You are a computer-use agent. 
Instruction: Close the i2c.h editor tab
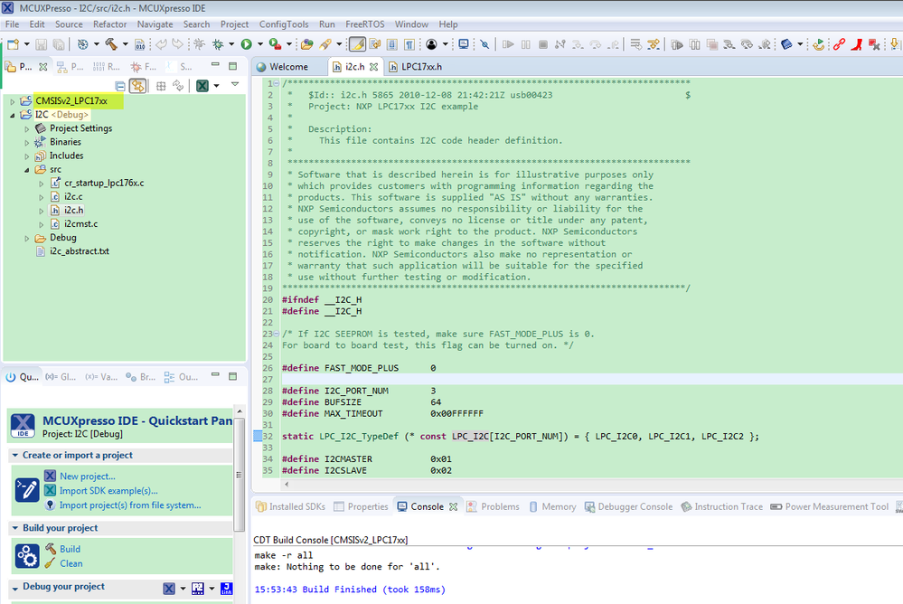pyautogui.click(x=373, y=67)
